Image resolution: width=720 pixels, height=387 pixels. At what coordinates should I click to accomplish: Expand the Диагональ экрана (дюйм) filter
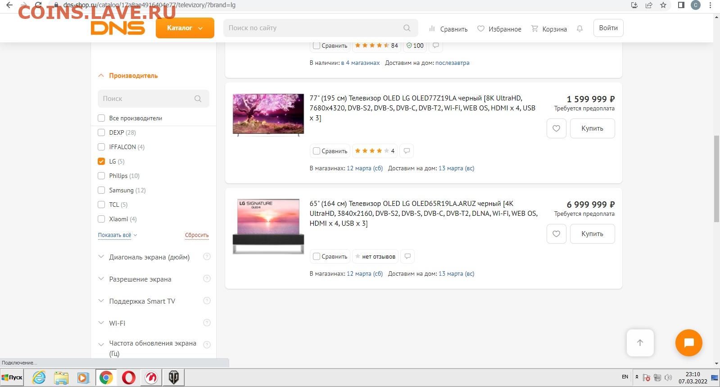[144, 257]
